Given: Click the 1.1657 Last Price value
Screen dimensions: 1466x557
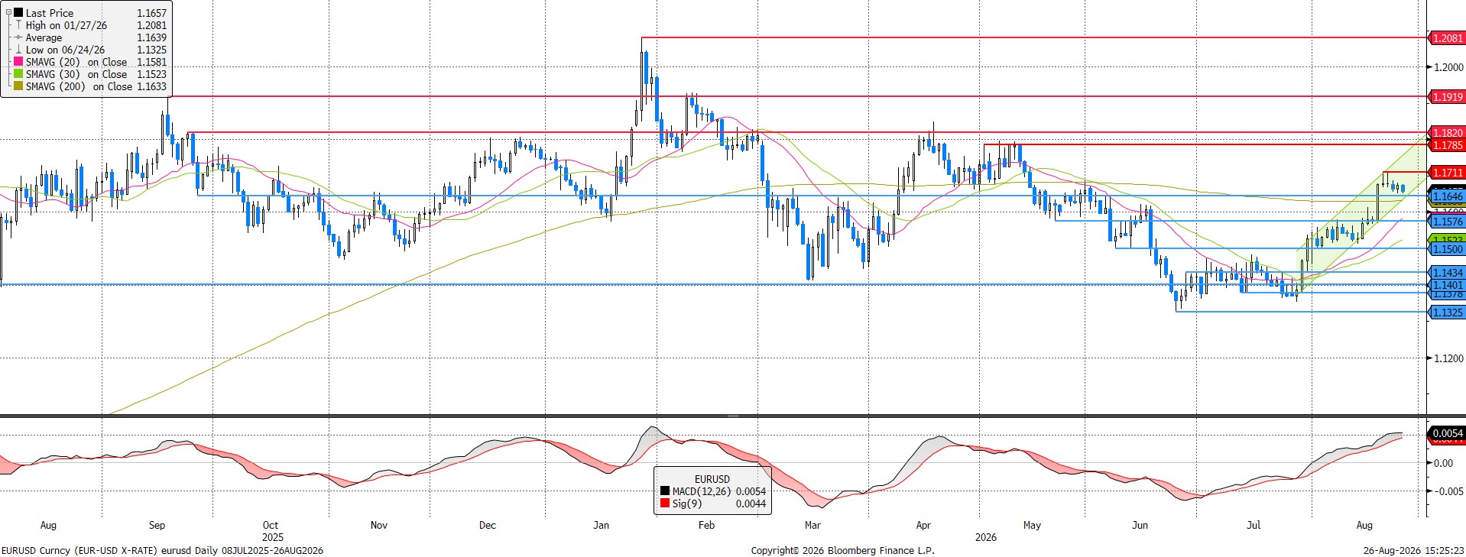Looking at the screenshot, I should click(x=151, y=13).
